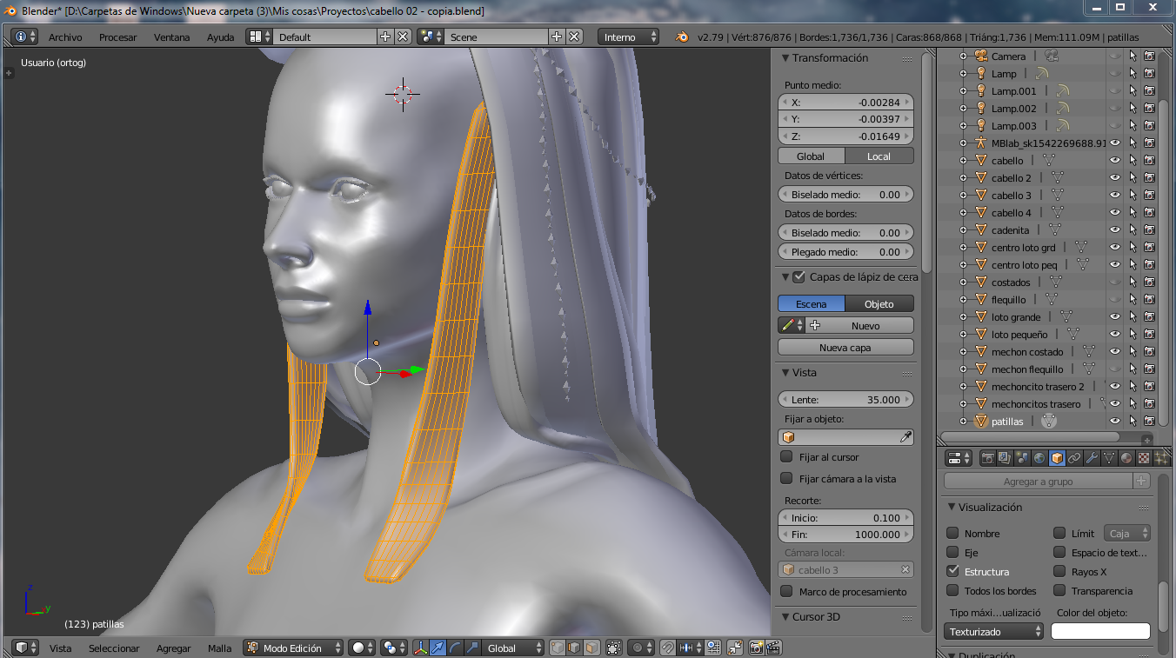1176x658 pixels.
Task: Enable Fijar al cursor checkbox
Action: [786, 457]
